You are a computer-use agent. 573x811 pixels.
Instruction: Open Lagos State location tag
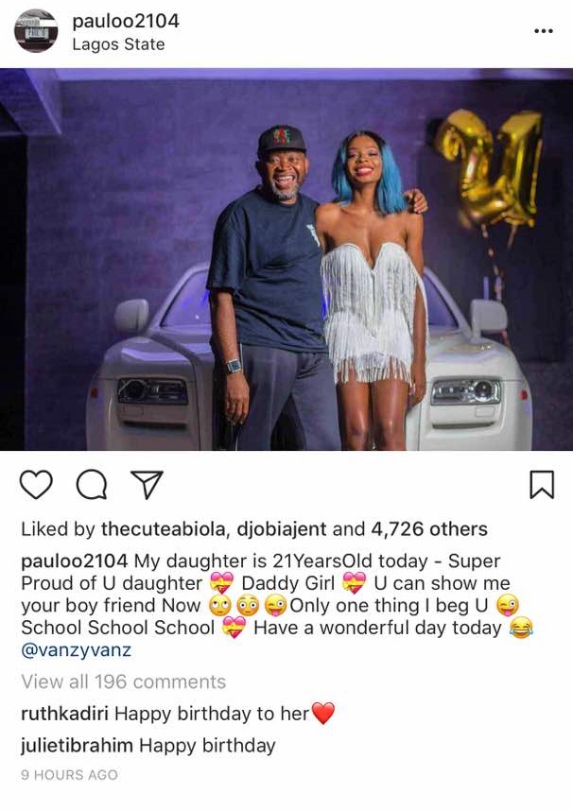coord(118,44)
